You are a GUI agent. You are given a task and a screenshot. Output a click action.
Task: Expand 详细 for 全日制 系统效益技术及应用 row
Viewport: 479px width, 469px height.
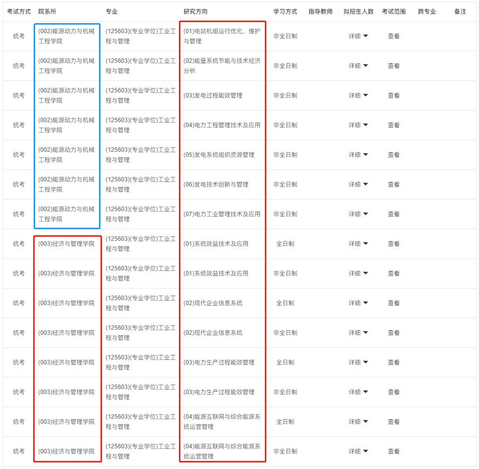pos(358,244)
